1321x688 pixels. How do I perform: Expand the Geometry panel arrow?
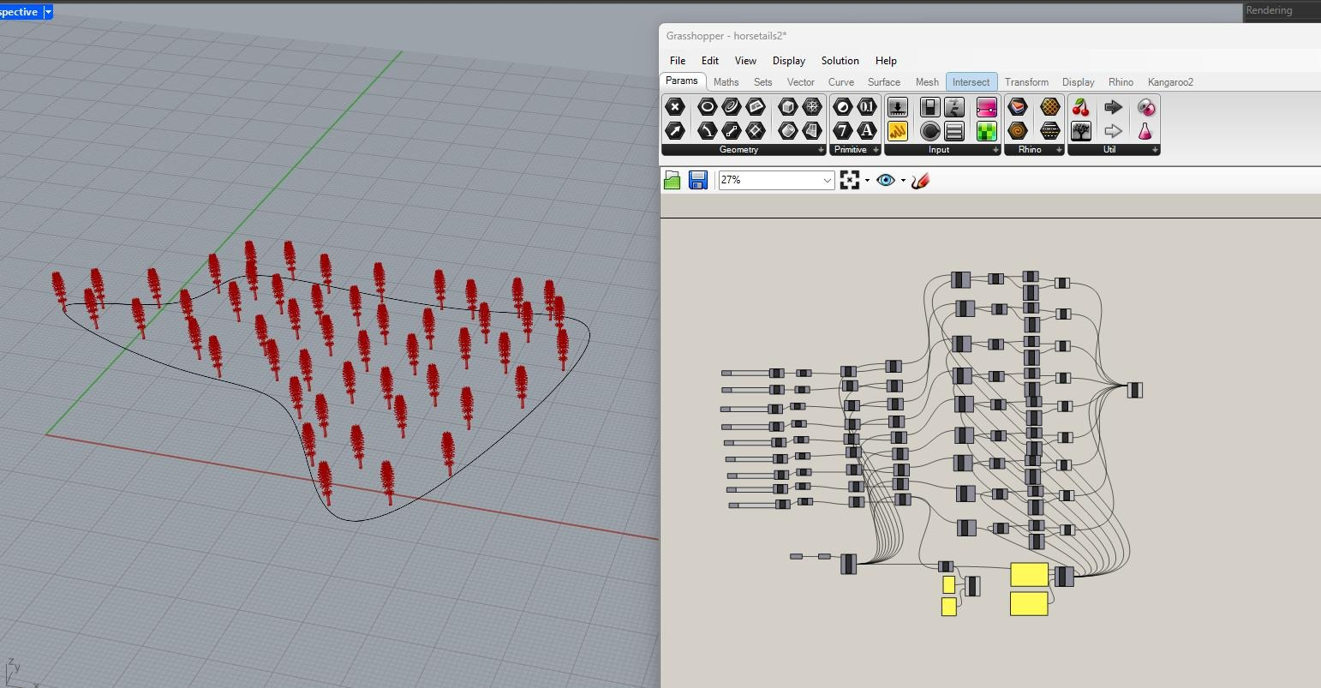821,150
